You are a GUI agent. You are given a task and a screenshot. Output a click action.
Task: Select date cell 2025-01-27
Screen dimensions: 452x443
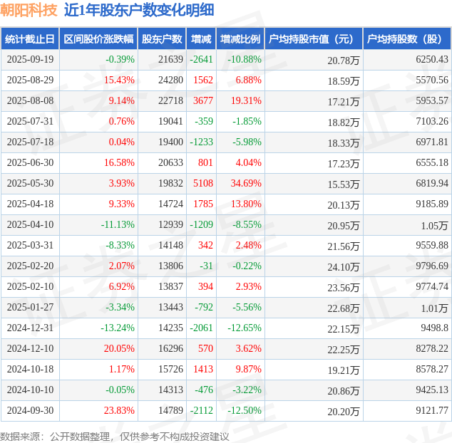pos(30,307)
